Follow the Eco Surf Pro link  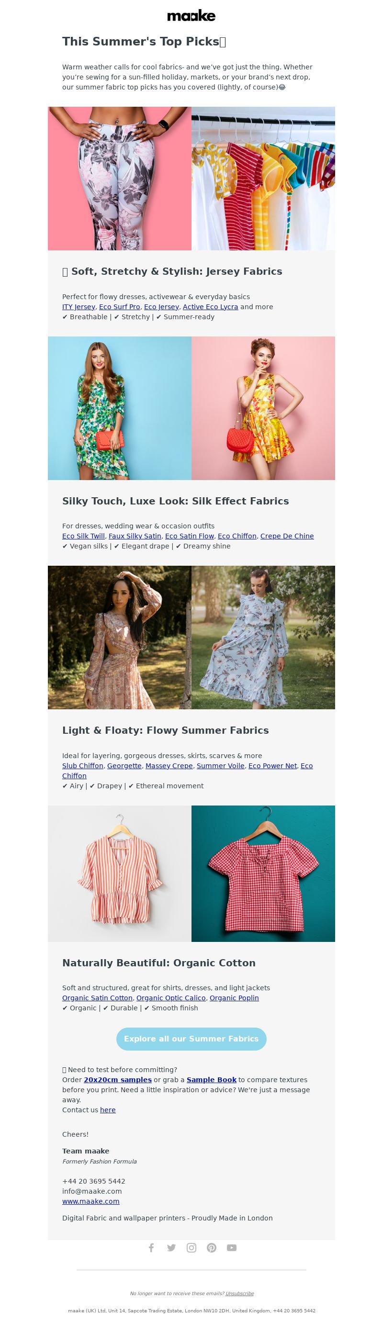(x=120, y=306)
